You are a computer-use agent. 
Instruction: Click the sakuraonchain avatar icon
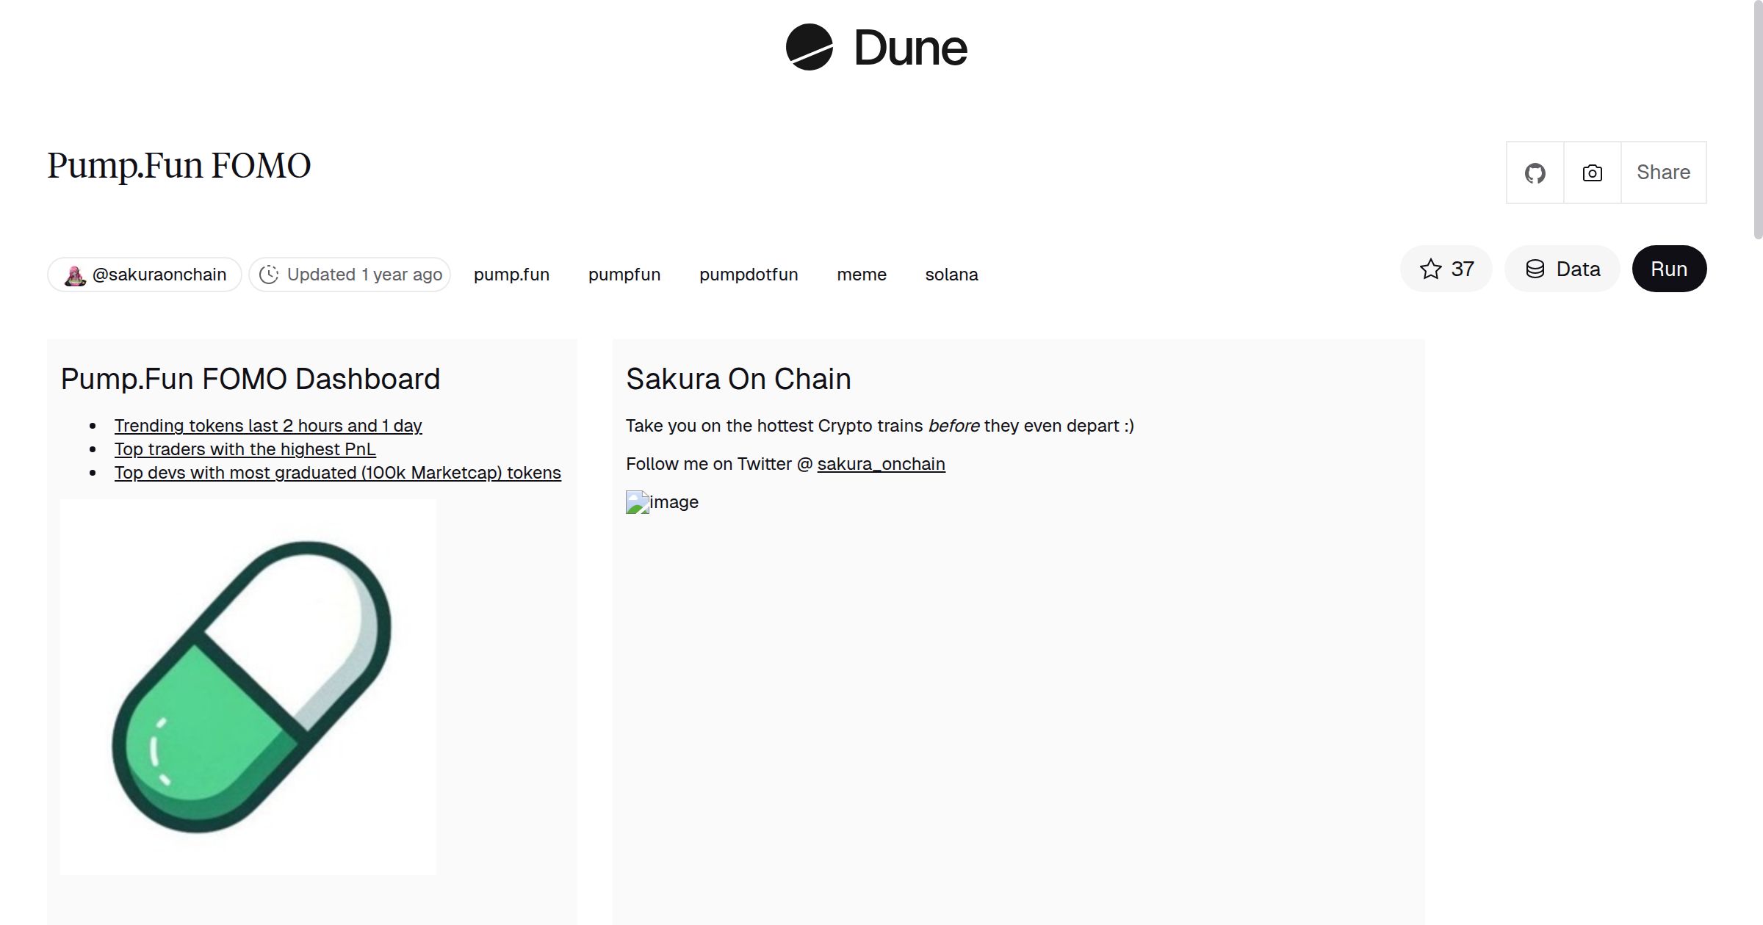point(75,275)
